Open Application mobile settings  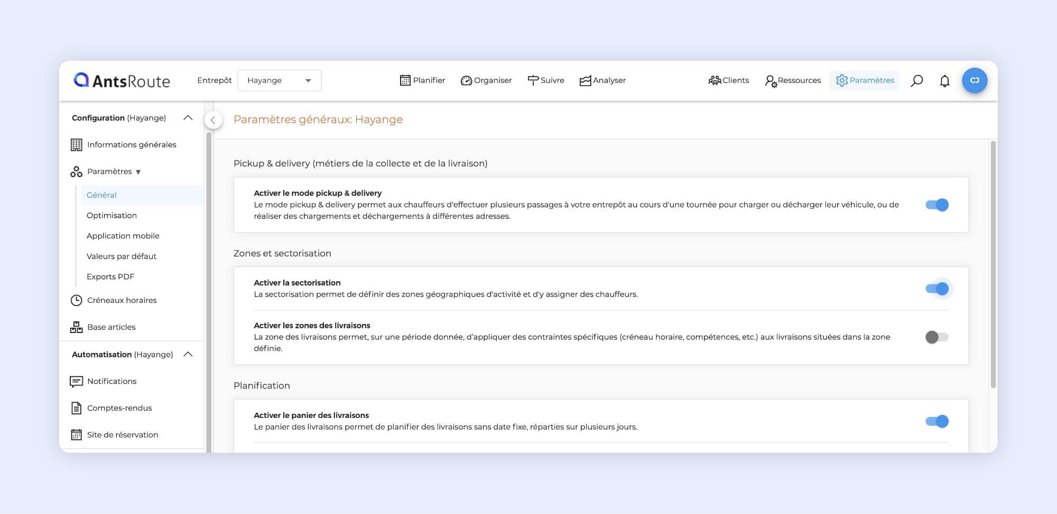tap(123, 236)
